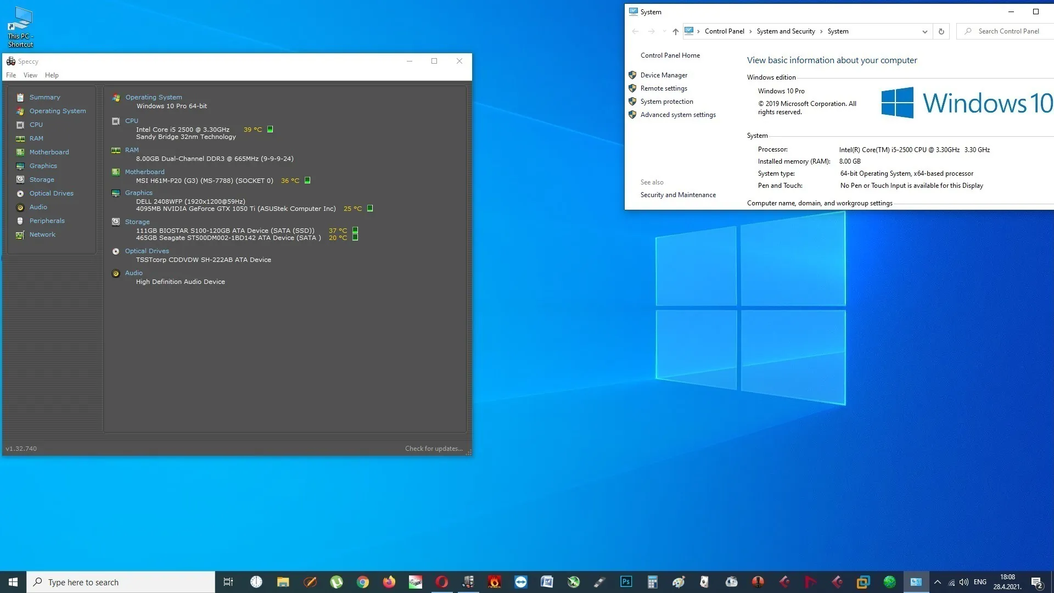Open Device Manager in System window

(664, 75)
